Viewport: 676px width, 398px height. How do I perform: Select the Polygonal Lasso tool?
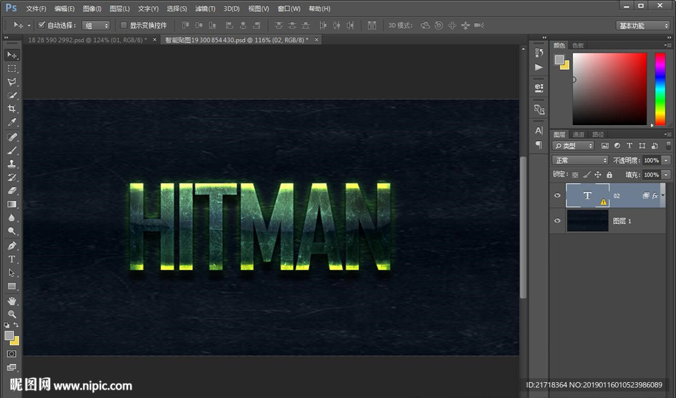(x=12, y=82)
